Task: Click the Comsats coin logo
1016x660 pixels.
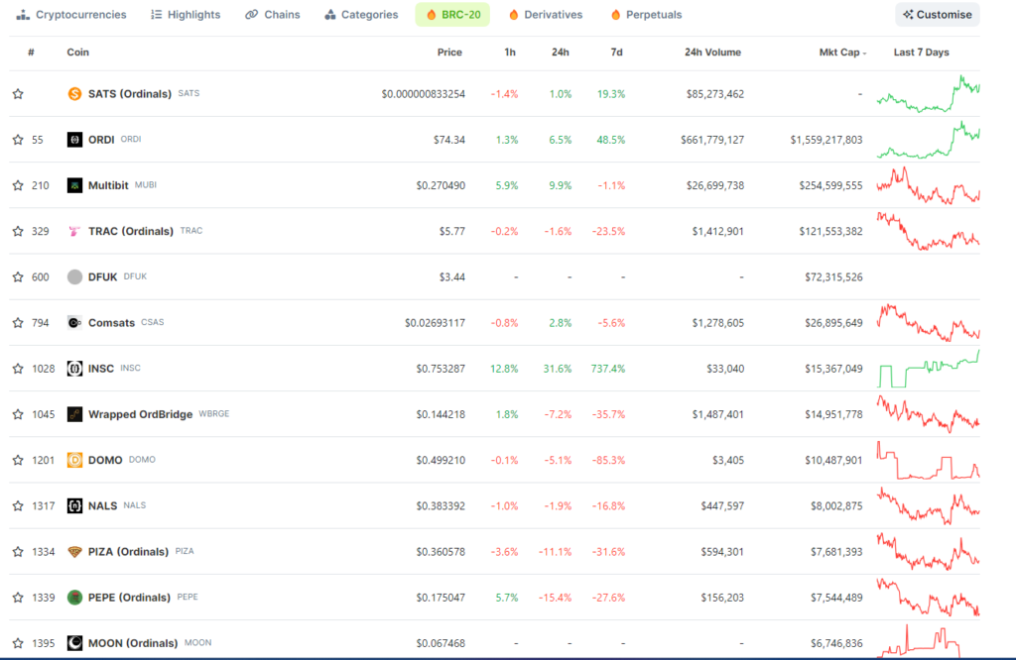Action: click(74, 323)
